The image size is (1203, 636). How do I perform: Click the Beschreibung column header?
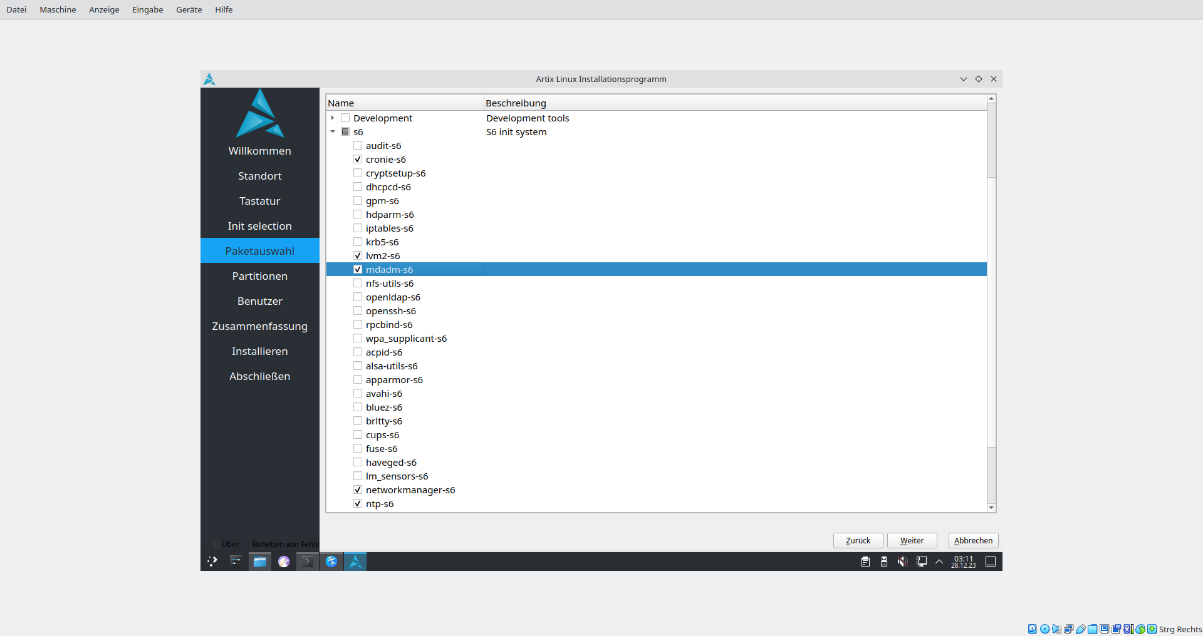(736, 103)
